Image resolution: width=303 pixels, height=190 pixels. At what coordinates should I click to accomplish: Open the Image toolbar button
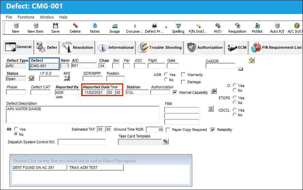tap(115, 28)
